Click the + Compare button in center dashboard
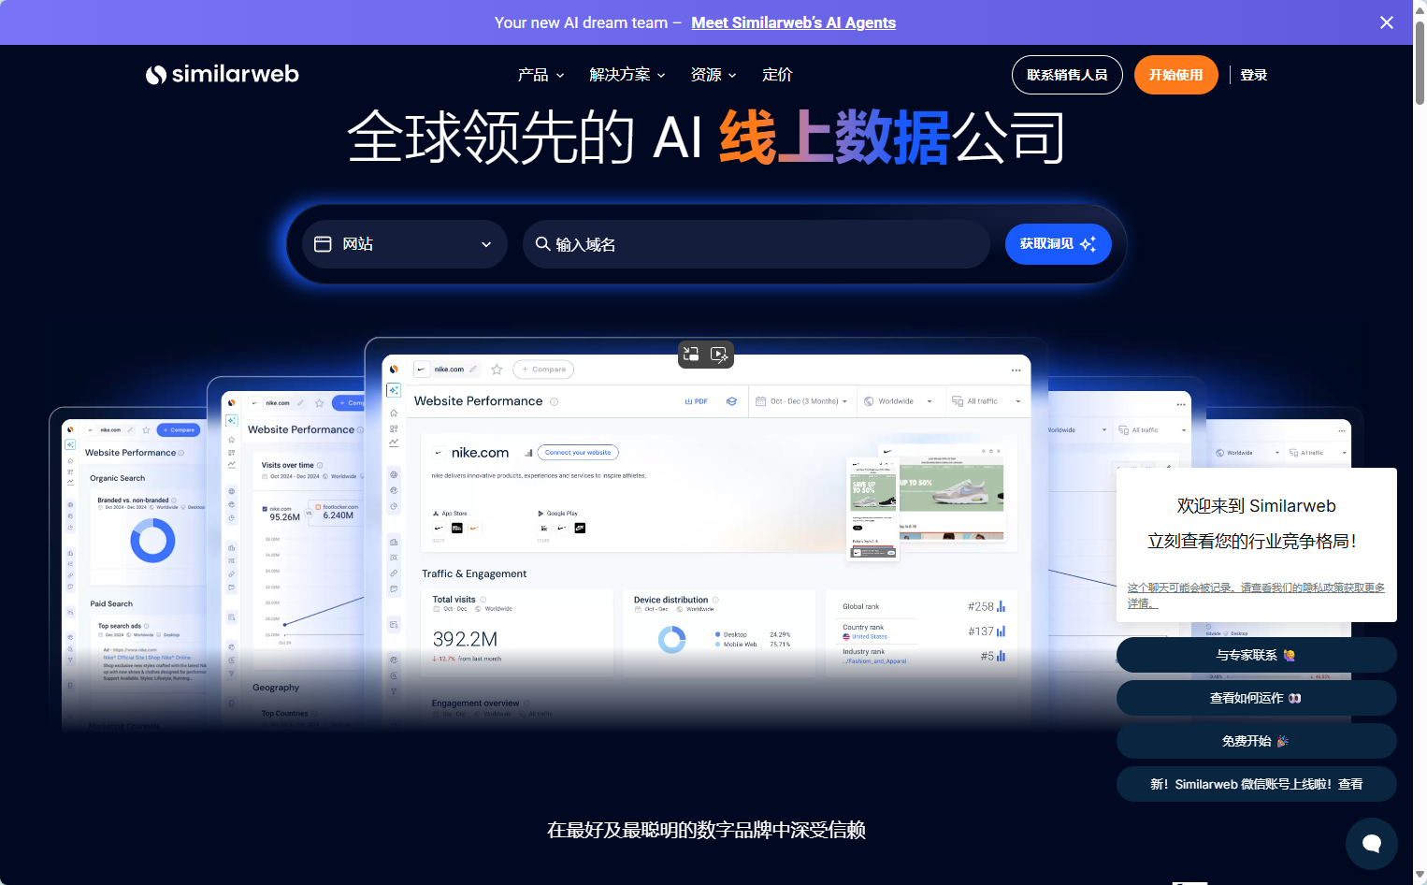The height and width of the screenshot is (885, 1427). click(x=543, y=370)
